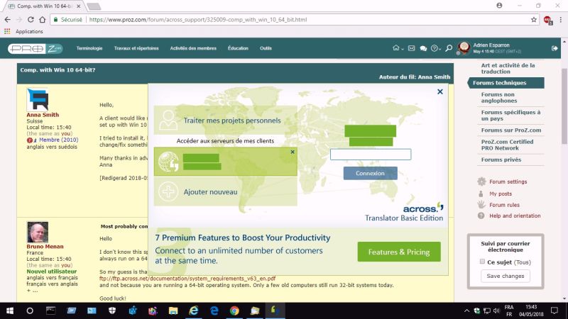Open the chat bubbles icon
568x319 pixels.
pyautogui.click(x=423, y=48)
